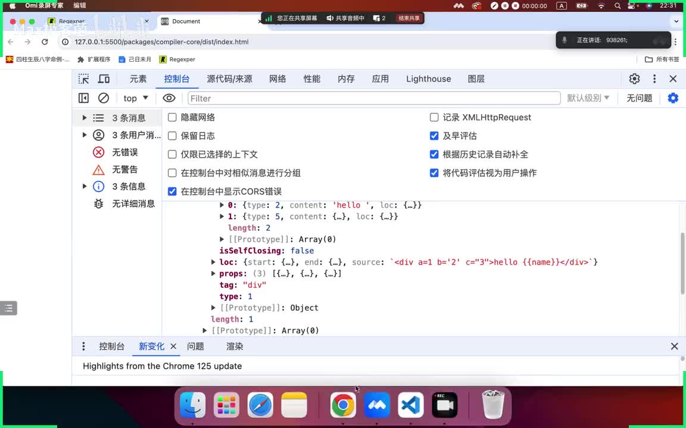
Task: Uncheck 根据历史记录自动补全
Action: [434, 154]
